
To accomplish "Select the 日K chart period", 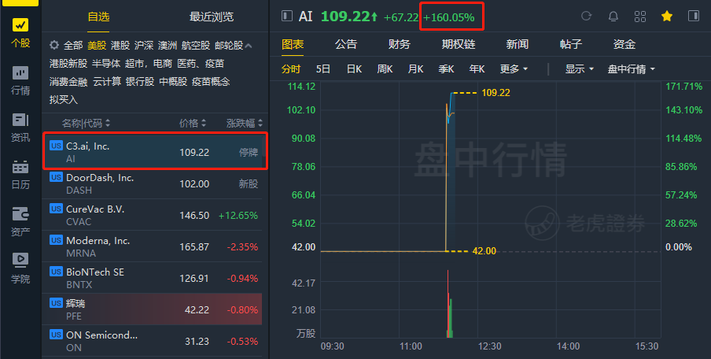I will pos(354,69).
